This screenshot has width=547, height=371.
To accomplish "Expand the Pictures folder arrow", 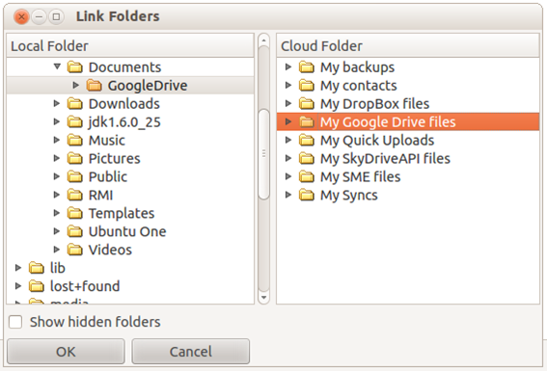I will click(57, 158).
